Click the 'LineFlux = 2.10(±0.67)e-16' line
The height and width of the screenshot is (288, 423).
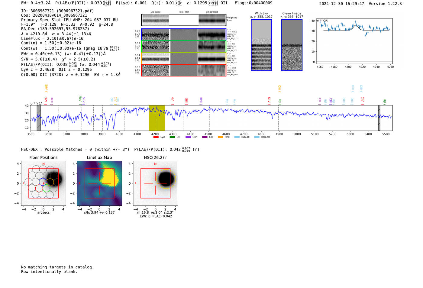pyautogui.click(x=52, y=39)
